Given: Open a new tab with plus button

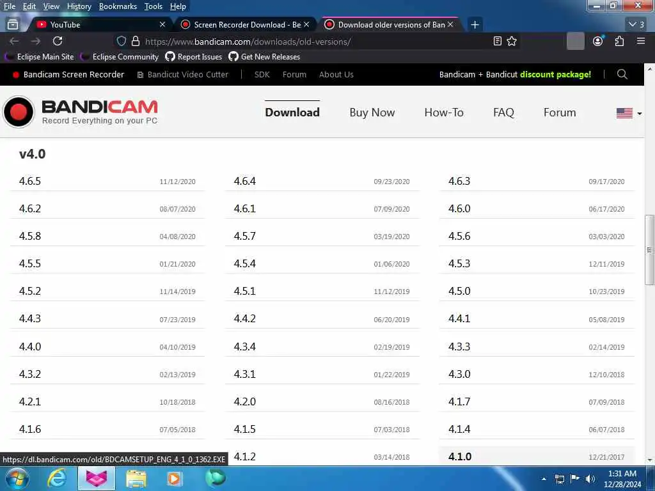Looking at the screenshot, I should [x=475, y=25].
